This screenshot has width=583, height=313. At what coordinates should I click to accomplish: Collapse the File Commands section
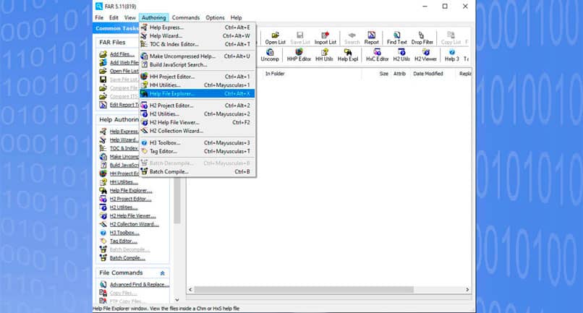(x=163, y=273)
